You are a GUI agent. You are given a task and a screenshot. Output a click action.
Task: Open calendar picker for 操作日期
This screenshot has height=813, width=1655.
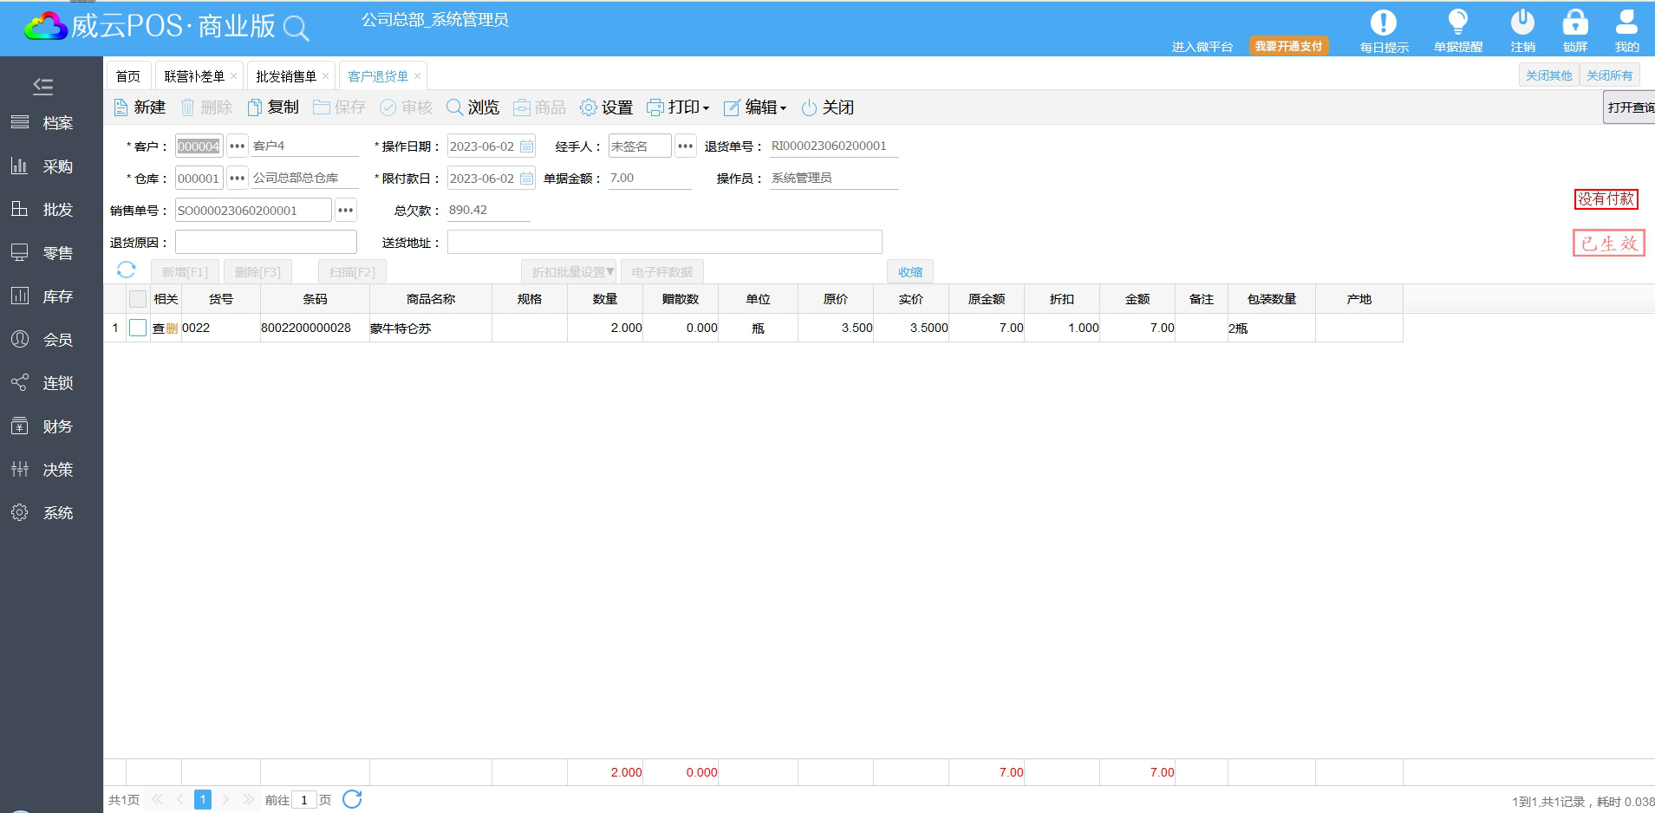click(526, 146)
